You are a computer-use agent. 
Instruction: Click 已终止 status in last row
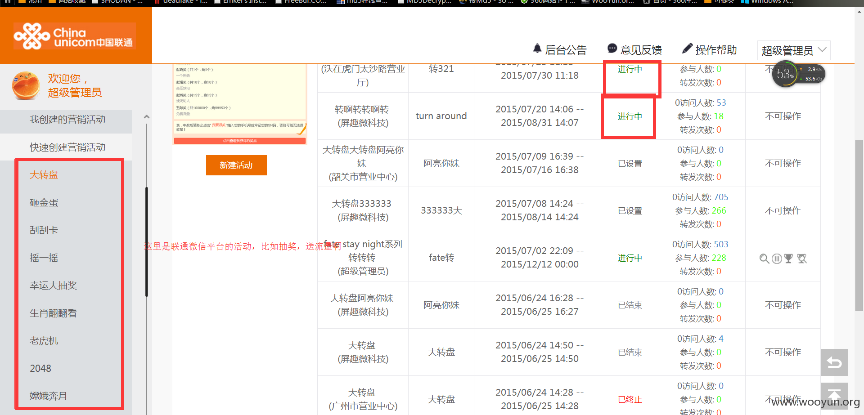(x=630, y=400)
